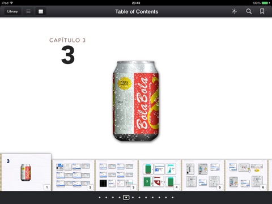Image resolution: width=272 pixels, height=204 pixels.
Task: Select the page thumbnail view icon
Action: click(x=41, y=11)
